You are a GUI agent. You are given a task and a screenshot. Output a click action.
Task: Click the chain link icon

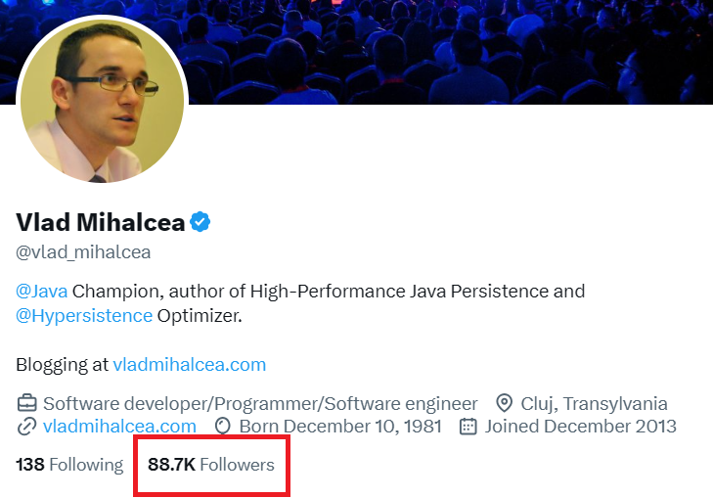[26, 427]
